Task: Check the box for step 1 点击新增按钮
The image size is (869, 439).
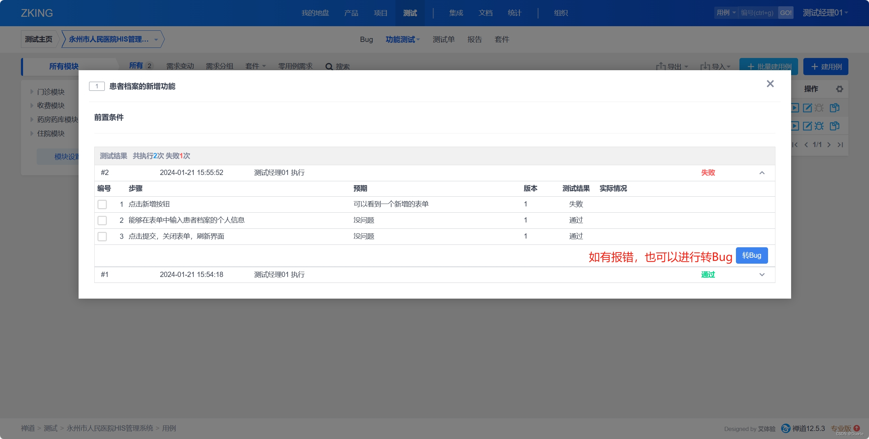Action: (102, 204)
